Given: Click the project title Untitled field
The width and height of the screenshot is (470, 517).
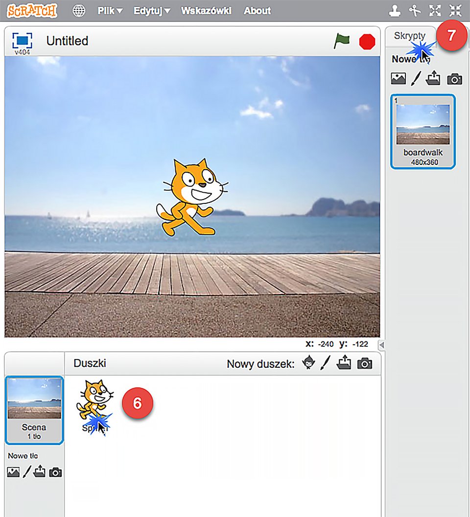Looking at the screenshot, I should point(68,41).
